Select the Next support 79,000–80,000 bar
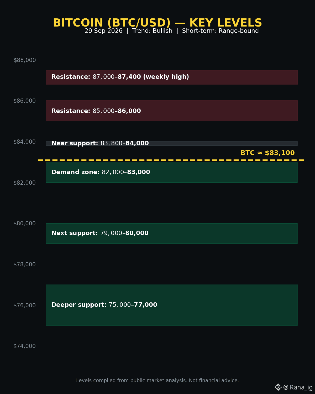 click(172, 234)
